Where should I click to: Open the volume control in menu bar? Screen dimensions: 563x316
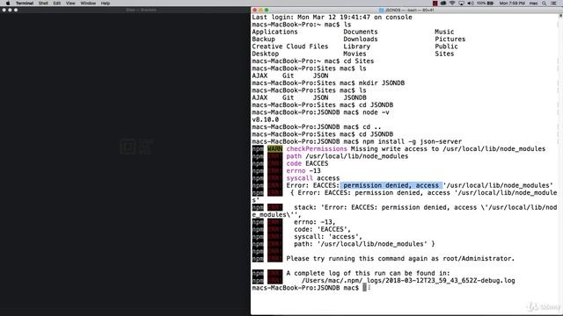click(x=471, y=4)
